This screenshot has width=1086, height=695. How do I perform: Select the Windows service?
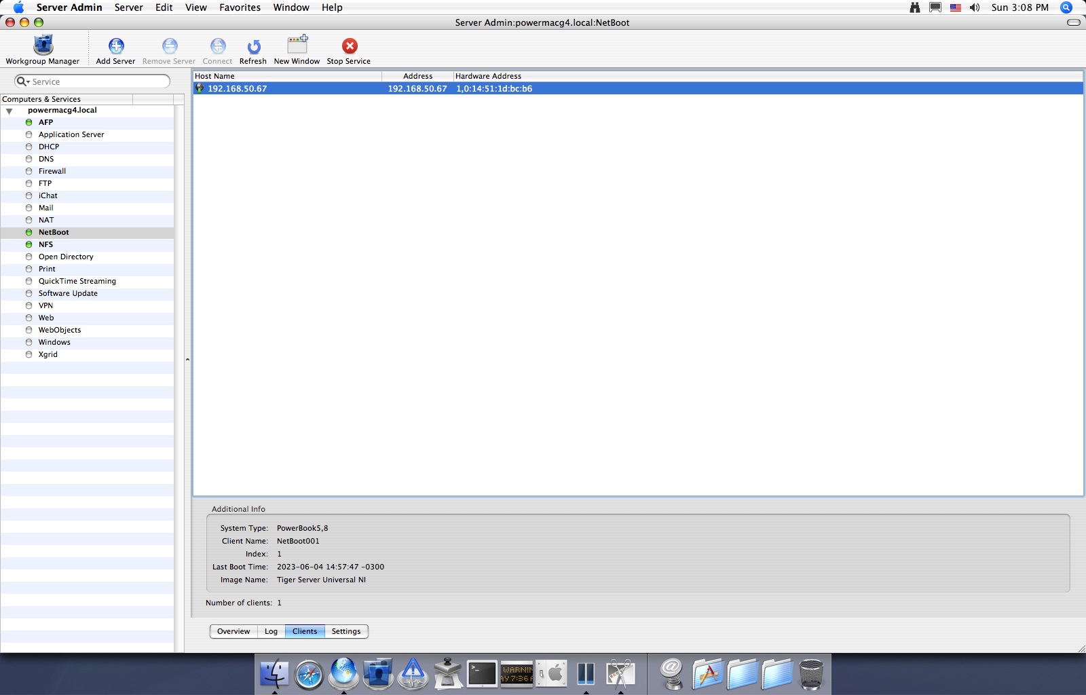87,342
